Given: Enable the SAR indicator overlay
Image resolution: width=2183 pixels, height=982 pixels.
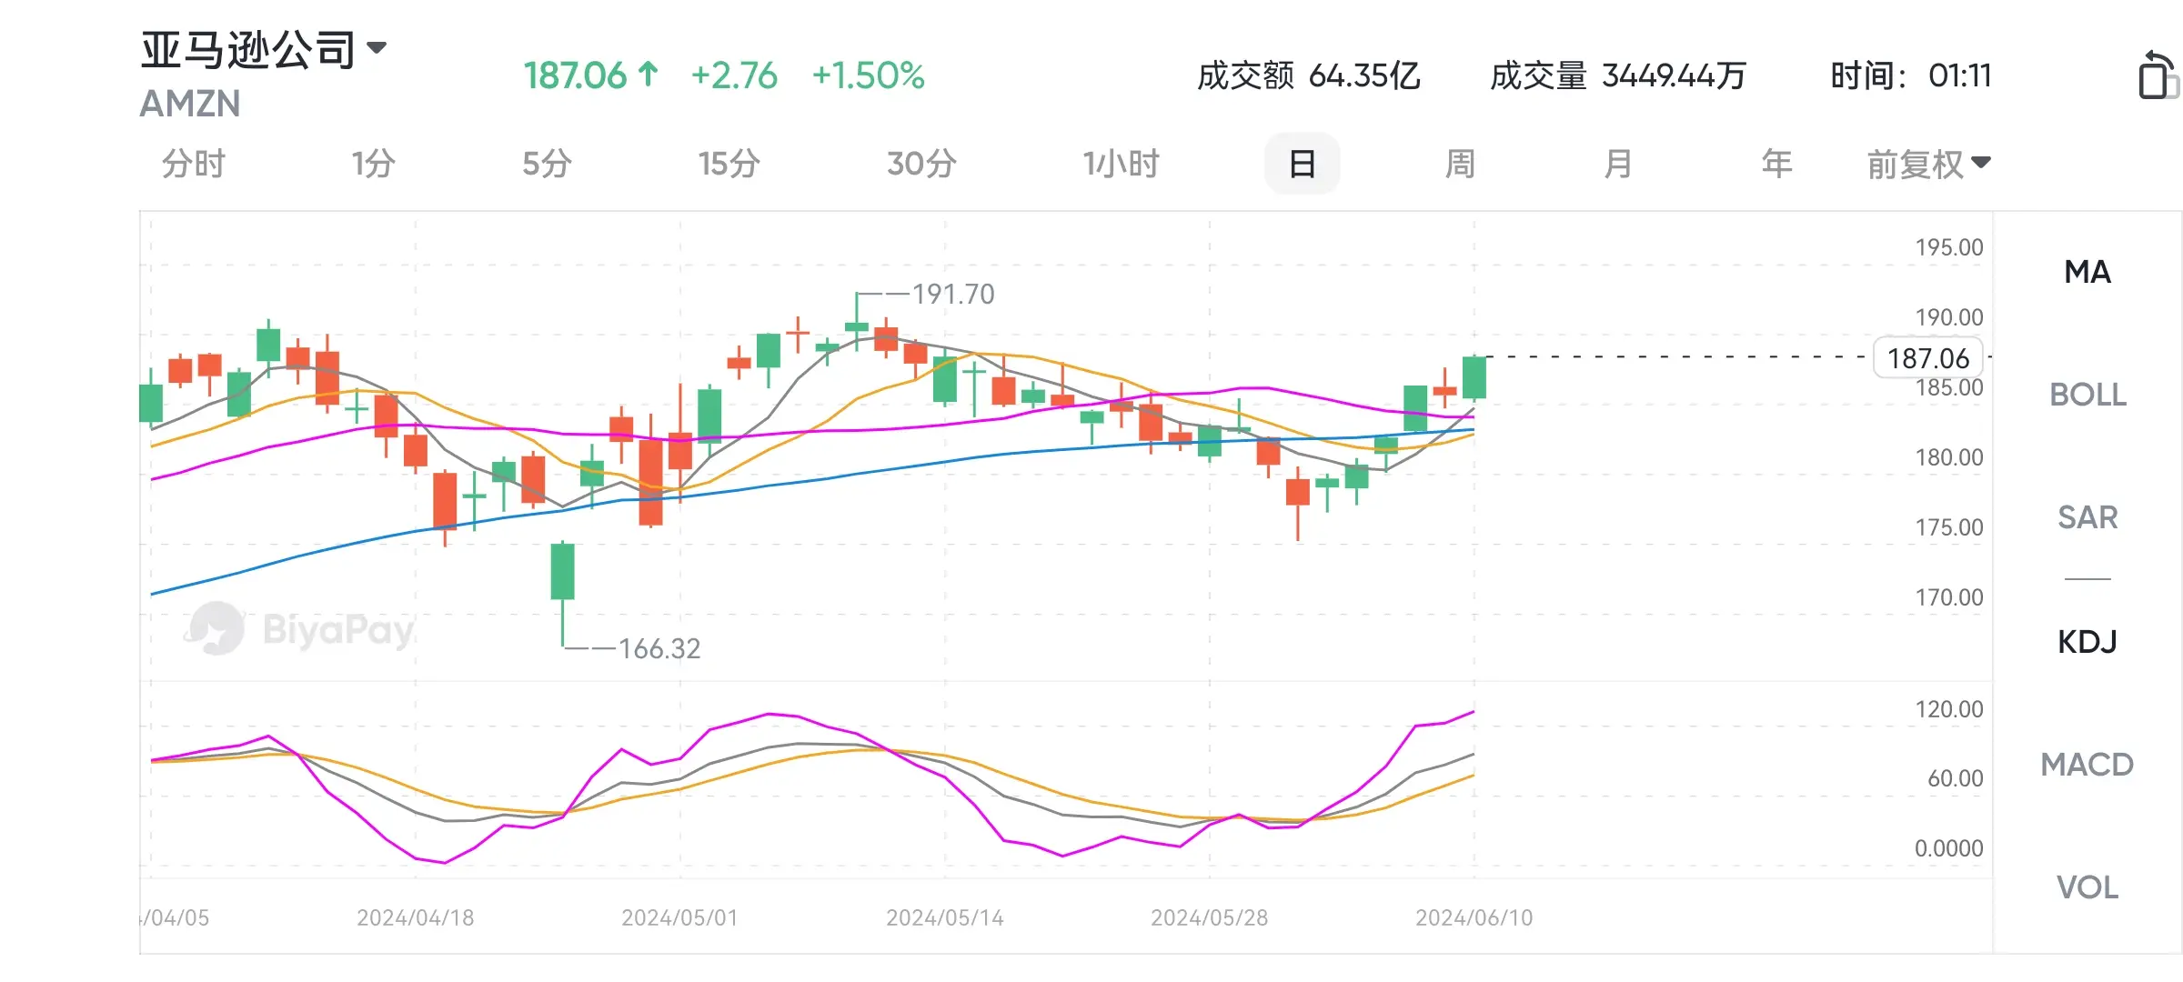Looking at the screenshot, I should 2087,517.
